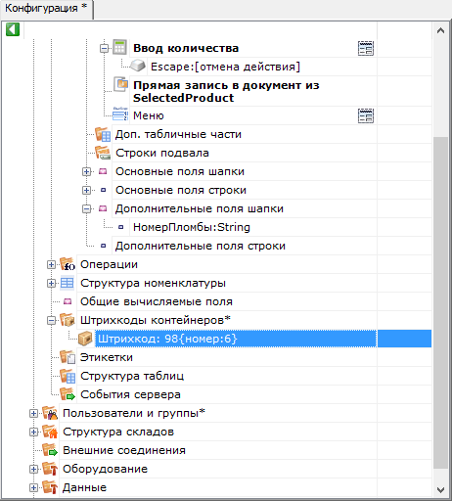
Task: Click the properties icon right of Меню
Action: click(366, 115)
